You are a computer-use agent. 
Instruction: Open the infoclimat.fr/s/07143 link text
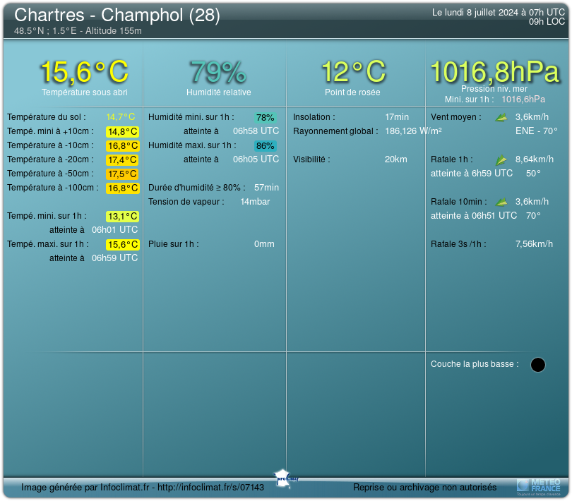[x=210, y=487]
